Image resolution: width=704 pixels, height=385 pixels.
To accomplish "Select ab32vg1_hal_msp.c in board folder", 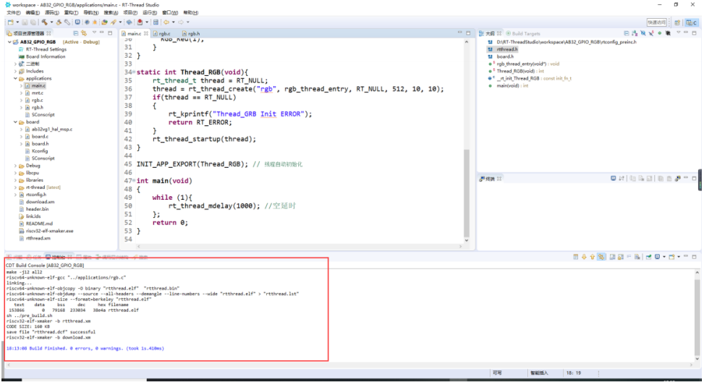I will [51, 129].
